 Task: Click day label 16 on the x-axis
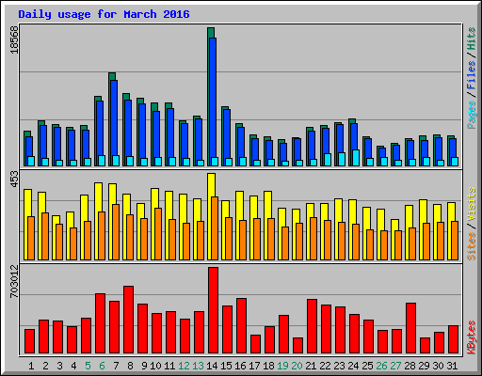(x=240, y=366)
